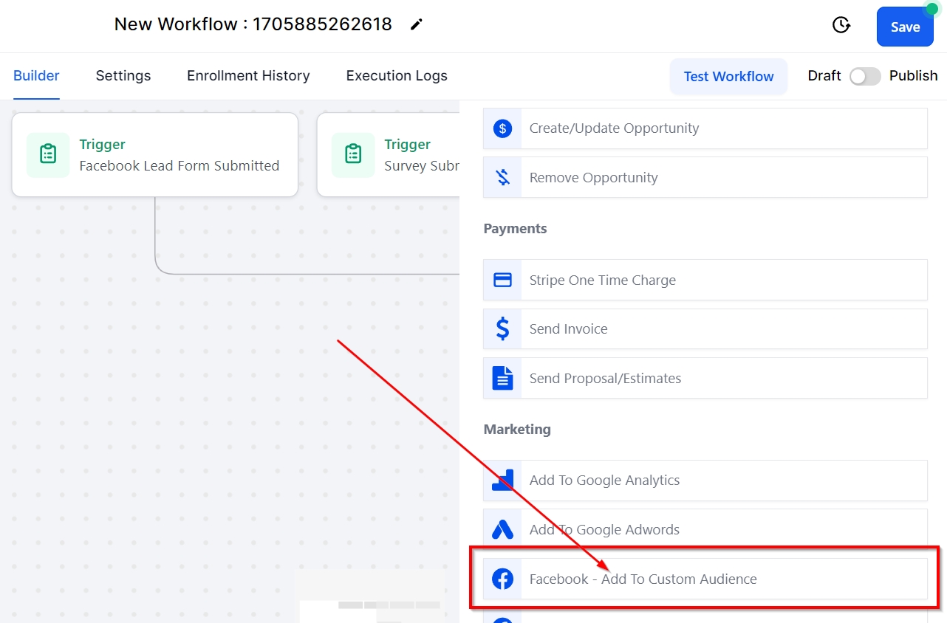Click the Test Workflow button
This screenshot has width=947, height=623.
pos(728,77)
